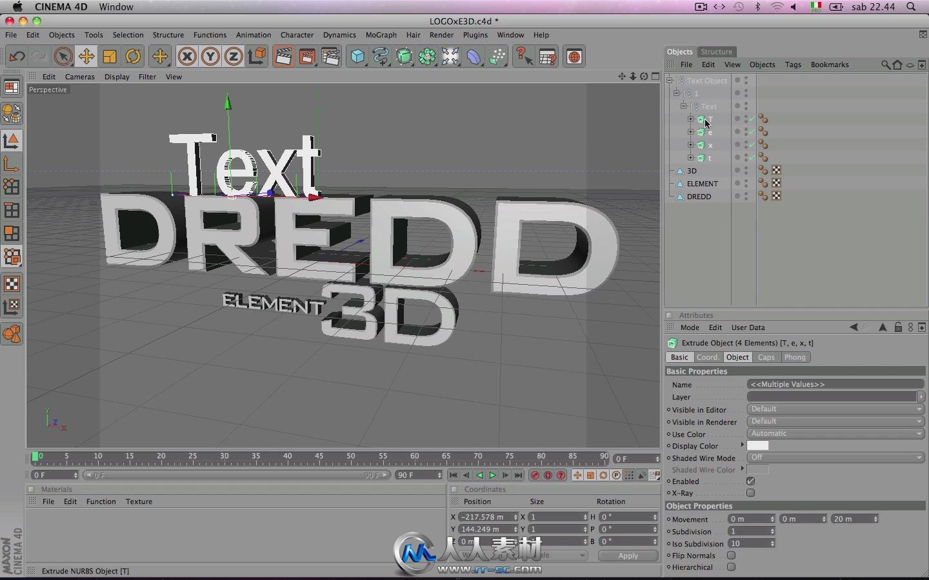Enable the Hierarchical checkbox

click(x=731, y=567)
